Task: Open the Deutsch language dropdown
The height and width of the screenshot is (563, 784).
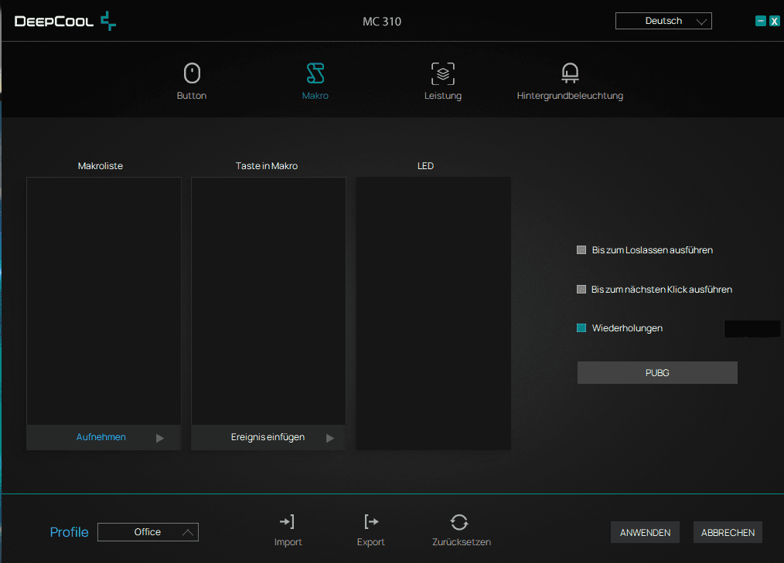Action: pos(663,21)
